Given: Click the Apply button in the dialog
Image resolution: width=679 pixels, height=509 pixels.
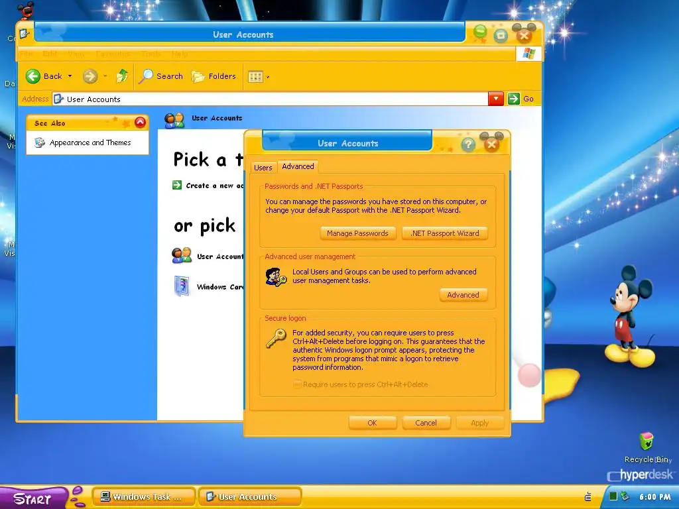Looking at the screenshot, I should click(480, 423).
